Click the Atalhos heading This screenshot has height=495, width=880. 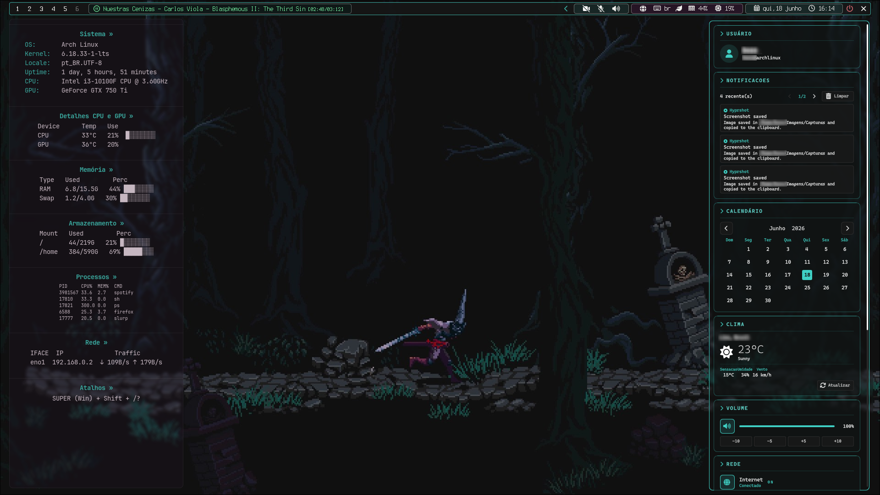[x=96, y=388]
